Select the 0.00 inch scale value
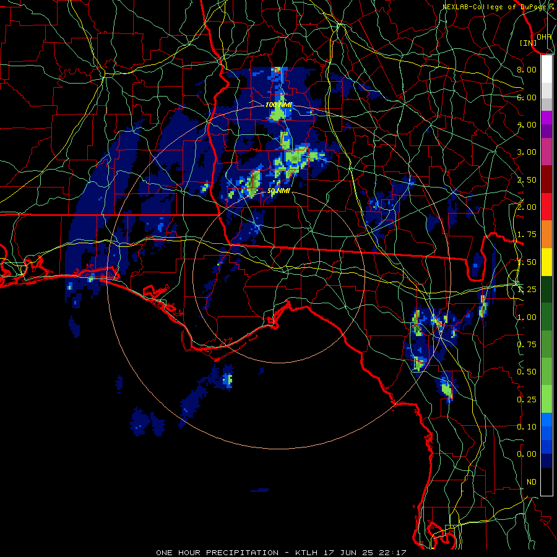Image resolution: width=557 pixels, height=557 pixels. tap(527, 454)
